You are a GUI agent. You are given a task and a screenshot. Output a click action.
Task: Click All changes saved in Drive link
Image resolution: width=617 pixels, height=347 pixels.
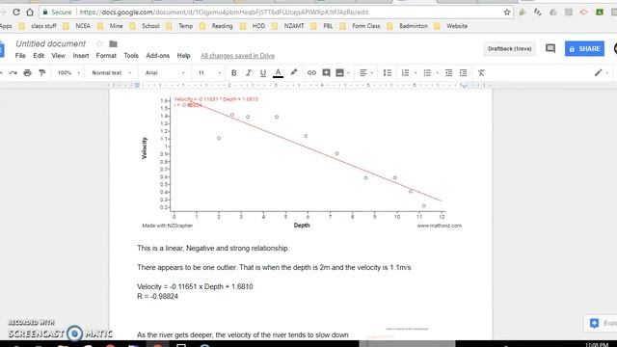click(238, 56)
